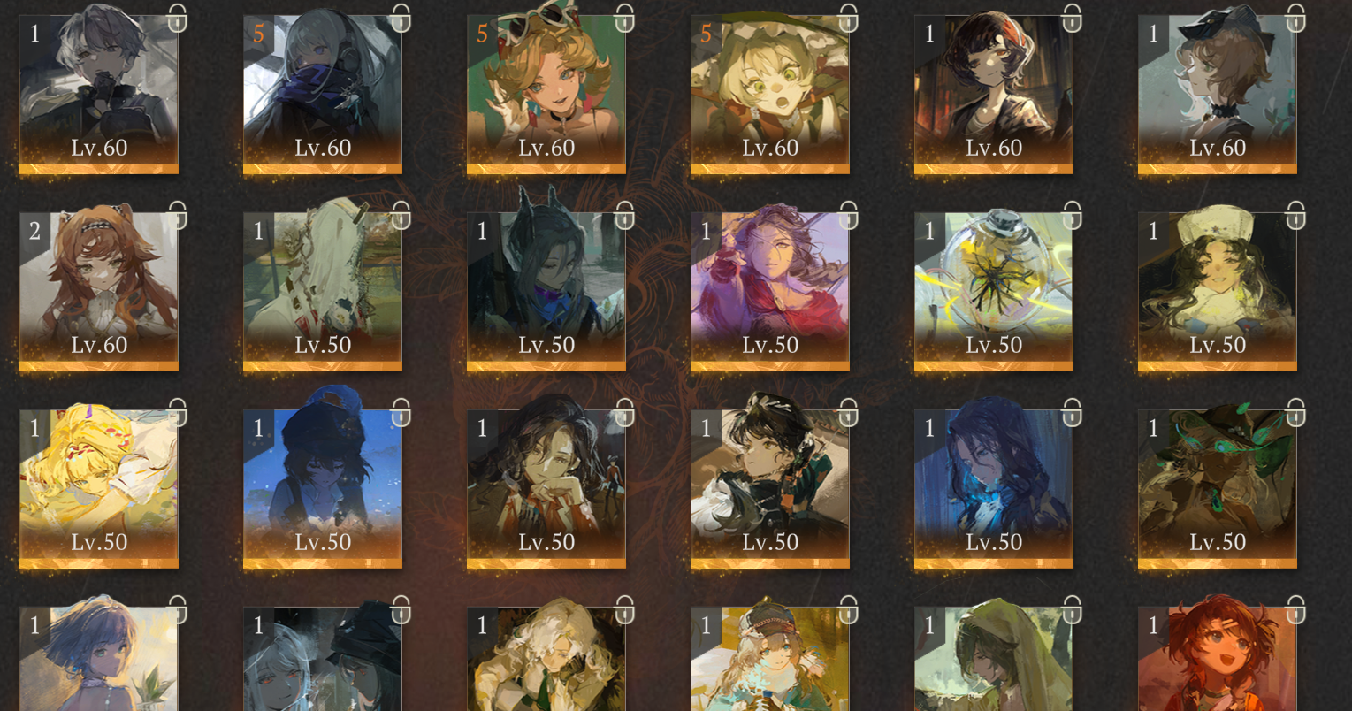This screenshot has width=1352, height=711.
Task: Click lock icon on the blue night-sky girl card
Action: click(x=401, y=411)
